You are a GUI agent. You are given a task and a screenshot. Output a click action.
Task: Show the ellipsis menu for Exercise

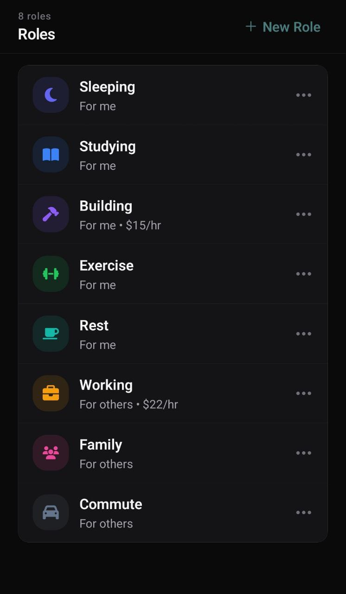point(303,274)
